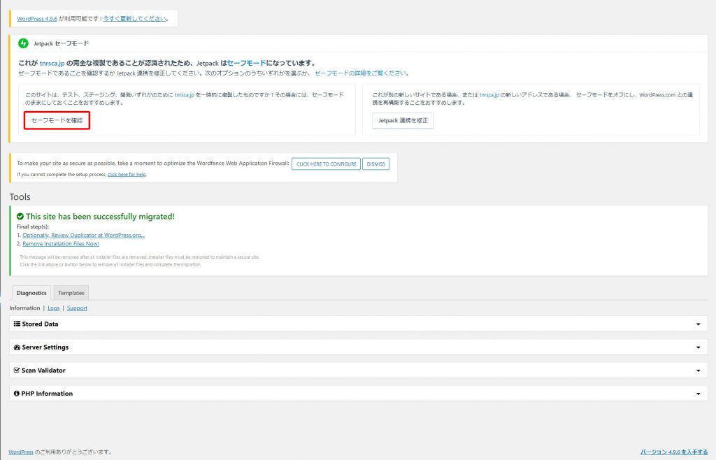Click tnrsca.jp in the new-site recommendation text
The width and height of the screenshot is (716, 460).
[x=489, y=95]
